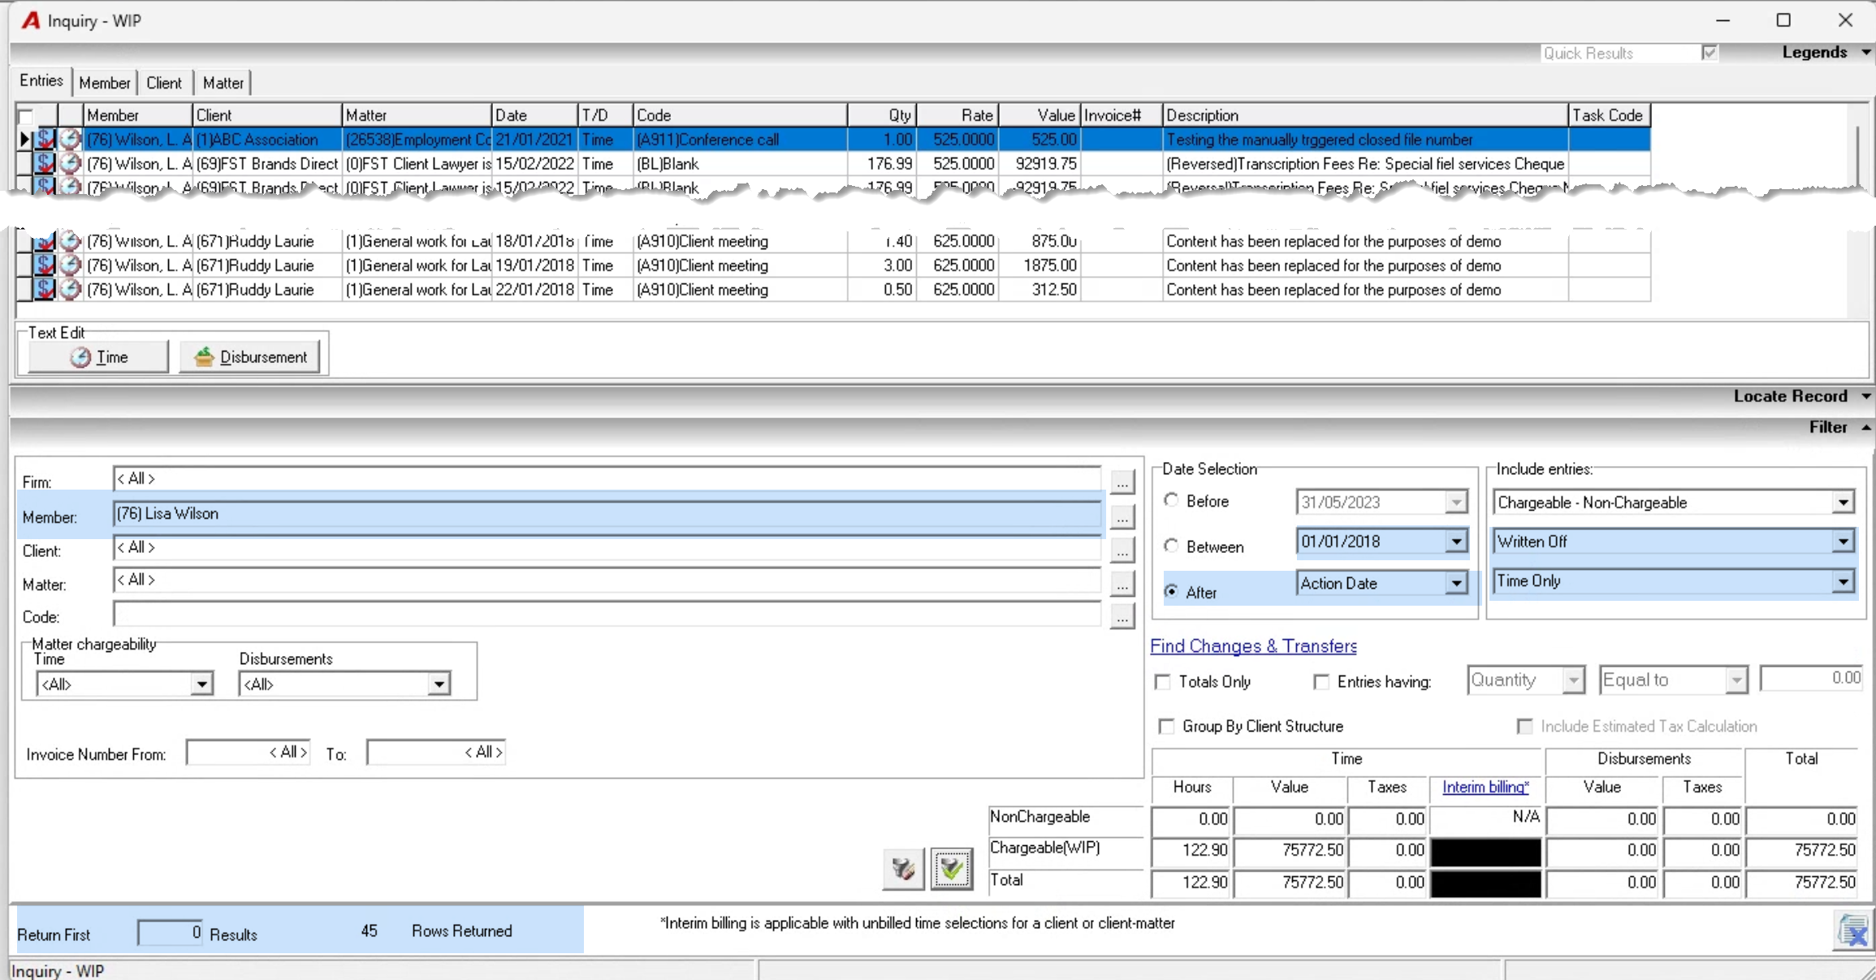Viewport: 1876px width, 980px height.
Task: Open the Matter lookup ellipsis button
Action: [x=1122, y=585]
